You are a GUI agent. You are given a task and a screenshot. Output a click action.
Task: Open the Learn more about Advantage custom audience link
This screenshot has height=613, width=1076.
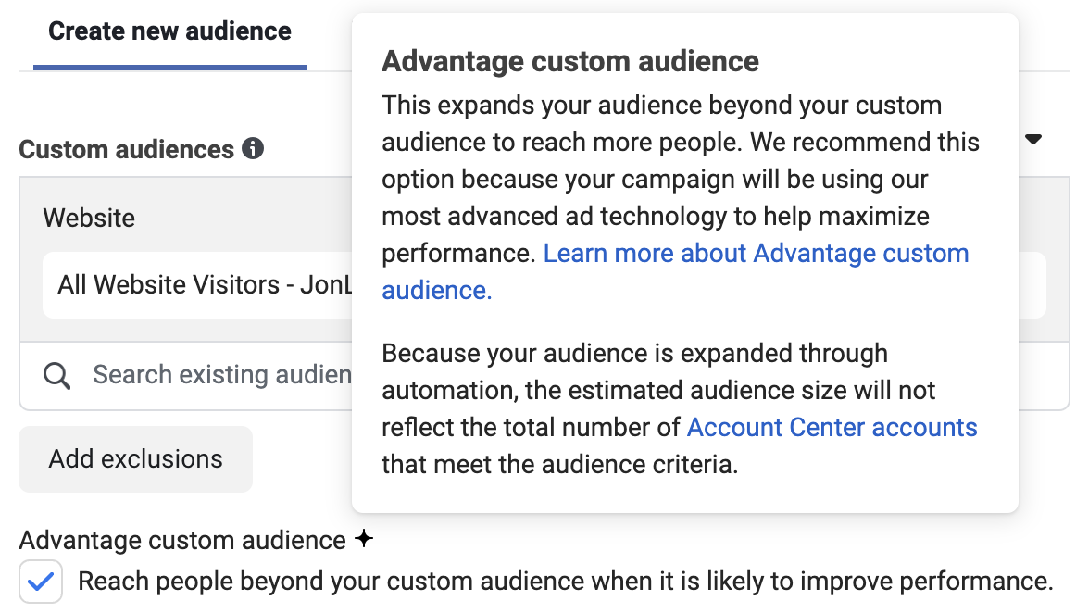(755, 254)
